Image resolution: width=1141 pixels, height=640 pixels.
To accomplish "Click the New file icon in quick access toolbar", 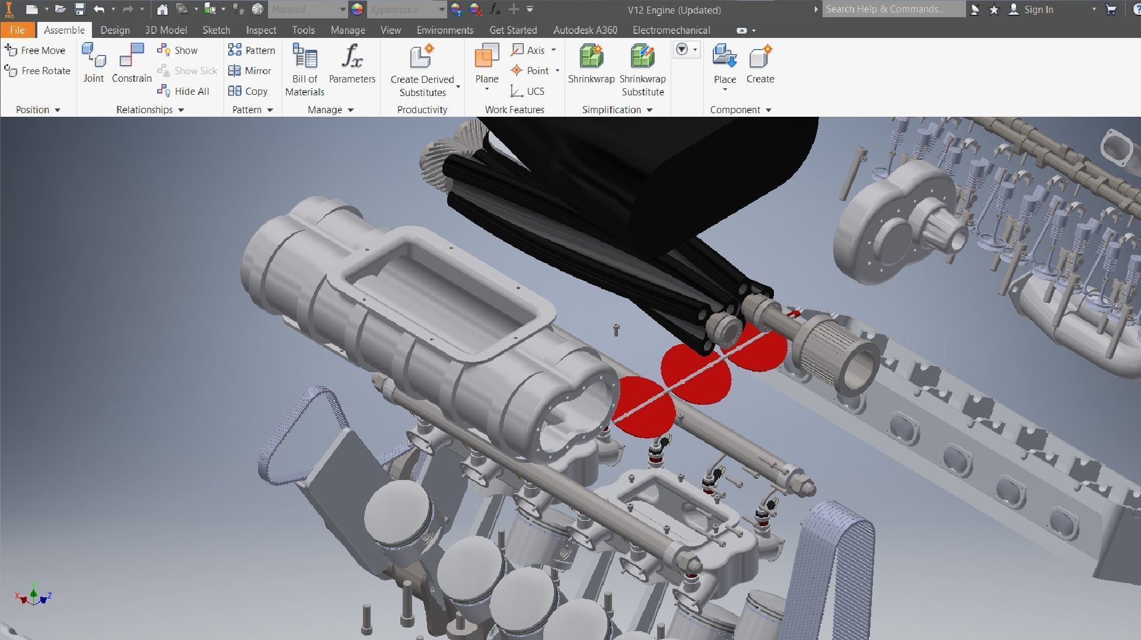I will pos(32,9).
